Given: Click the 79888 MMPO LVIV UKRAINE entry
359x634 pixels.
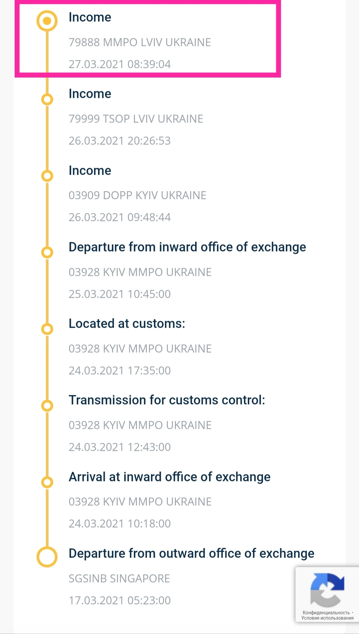Looking at the screenshot, I should (140, 43).
